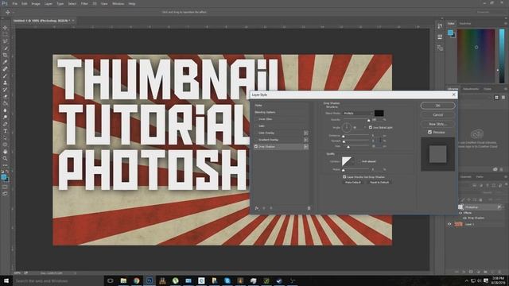Toggle the Use Global Light checkbox
This screenshot has width=509, height=286.
371,127
